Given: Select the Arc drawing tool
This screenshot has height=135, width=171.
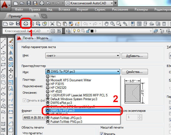Looking at the screenshot, I should 3,70.
